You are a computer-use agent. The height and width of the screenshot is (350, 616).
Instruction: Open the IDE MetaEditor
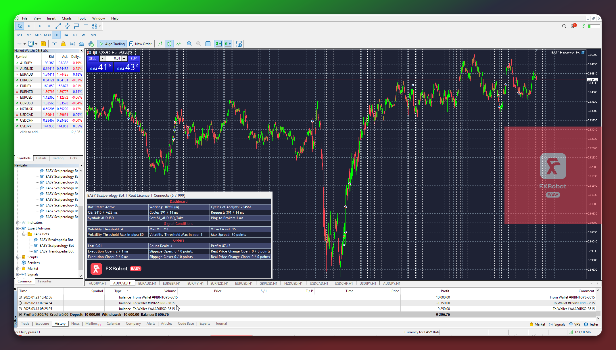click(54, 44)
